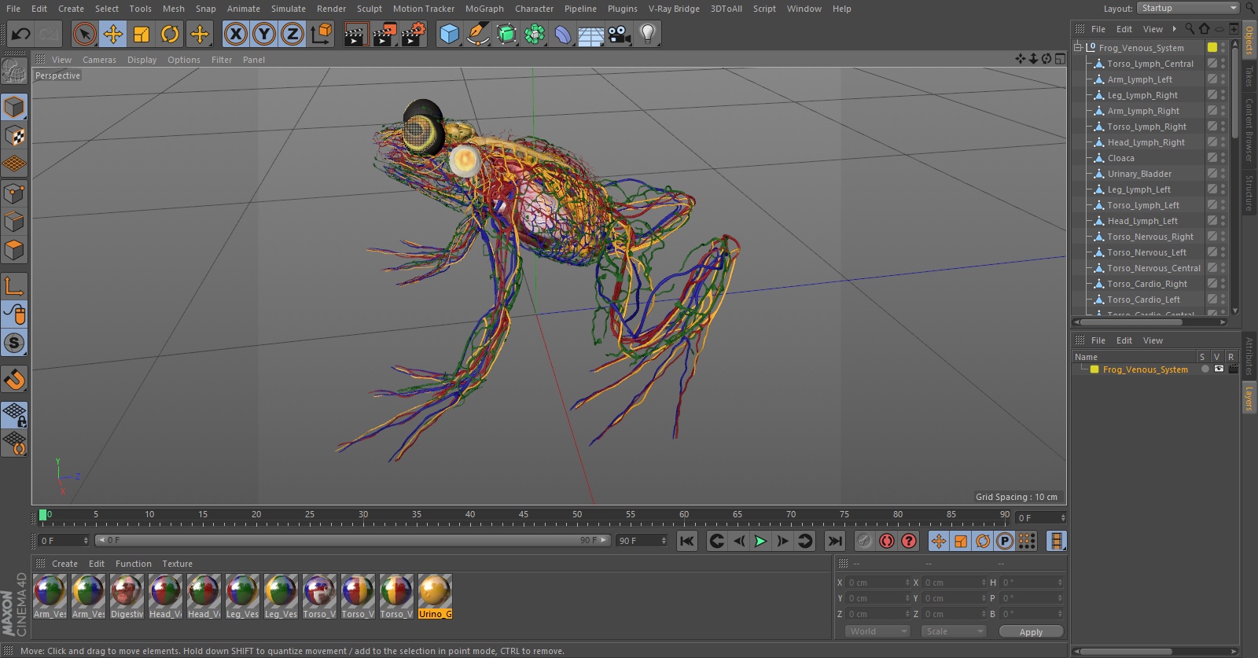Open the material manager Texture menu
1258x658 pixels.
pos(177,564)
